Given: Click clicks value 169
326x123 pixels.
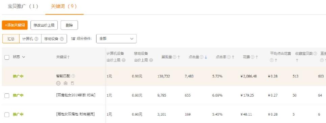Looking at the screenshot, I should tap(187, 115).
